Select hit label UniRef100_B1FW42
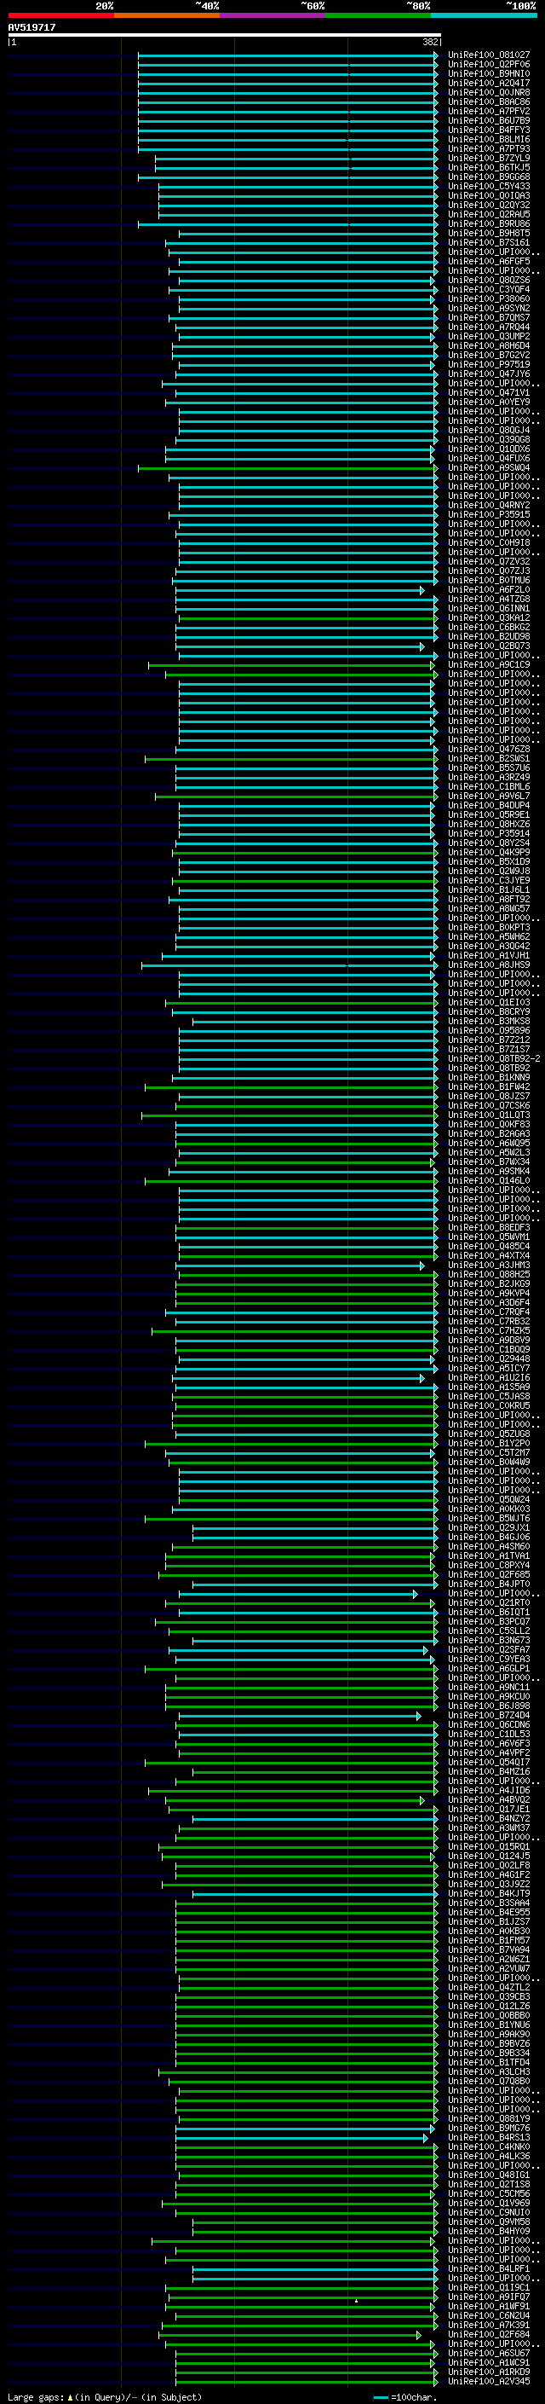 click(x=489, y=1087)
